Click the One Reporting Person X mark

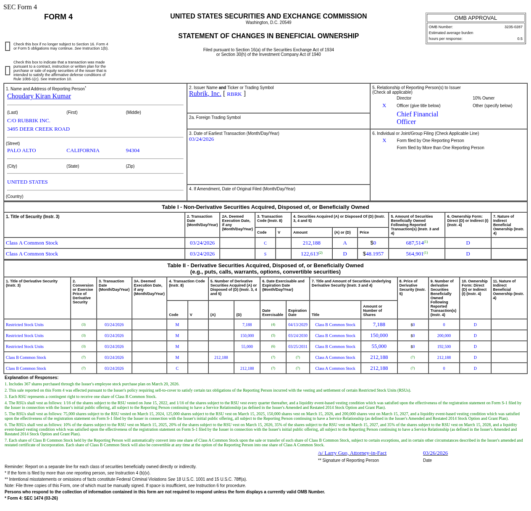point(384,140)
